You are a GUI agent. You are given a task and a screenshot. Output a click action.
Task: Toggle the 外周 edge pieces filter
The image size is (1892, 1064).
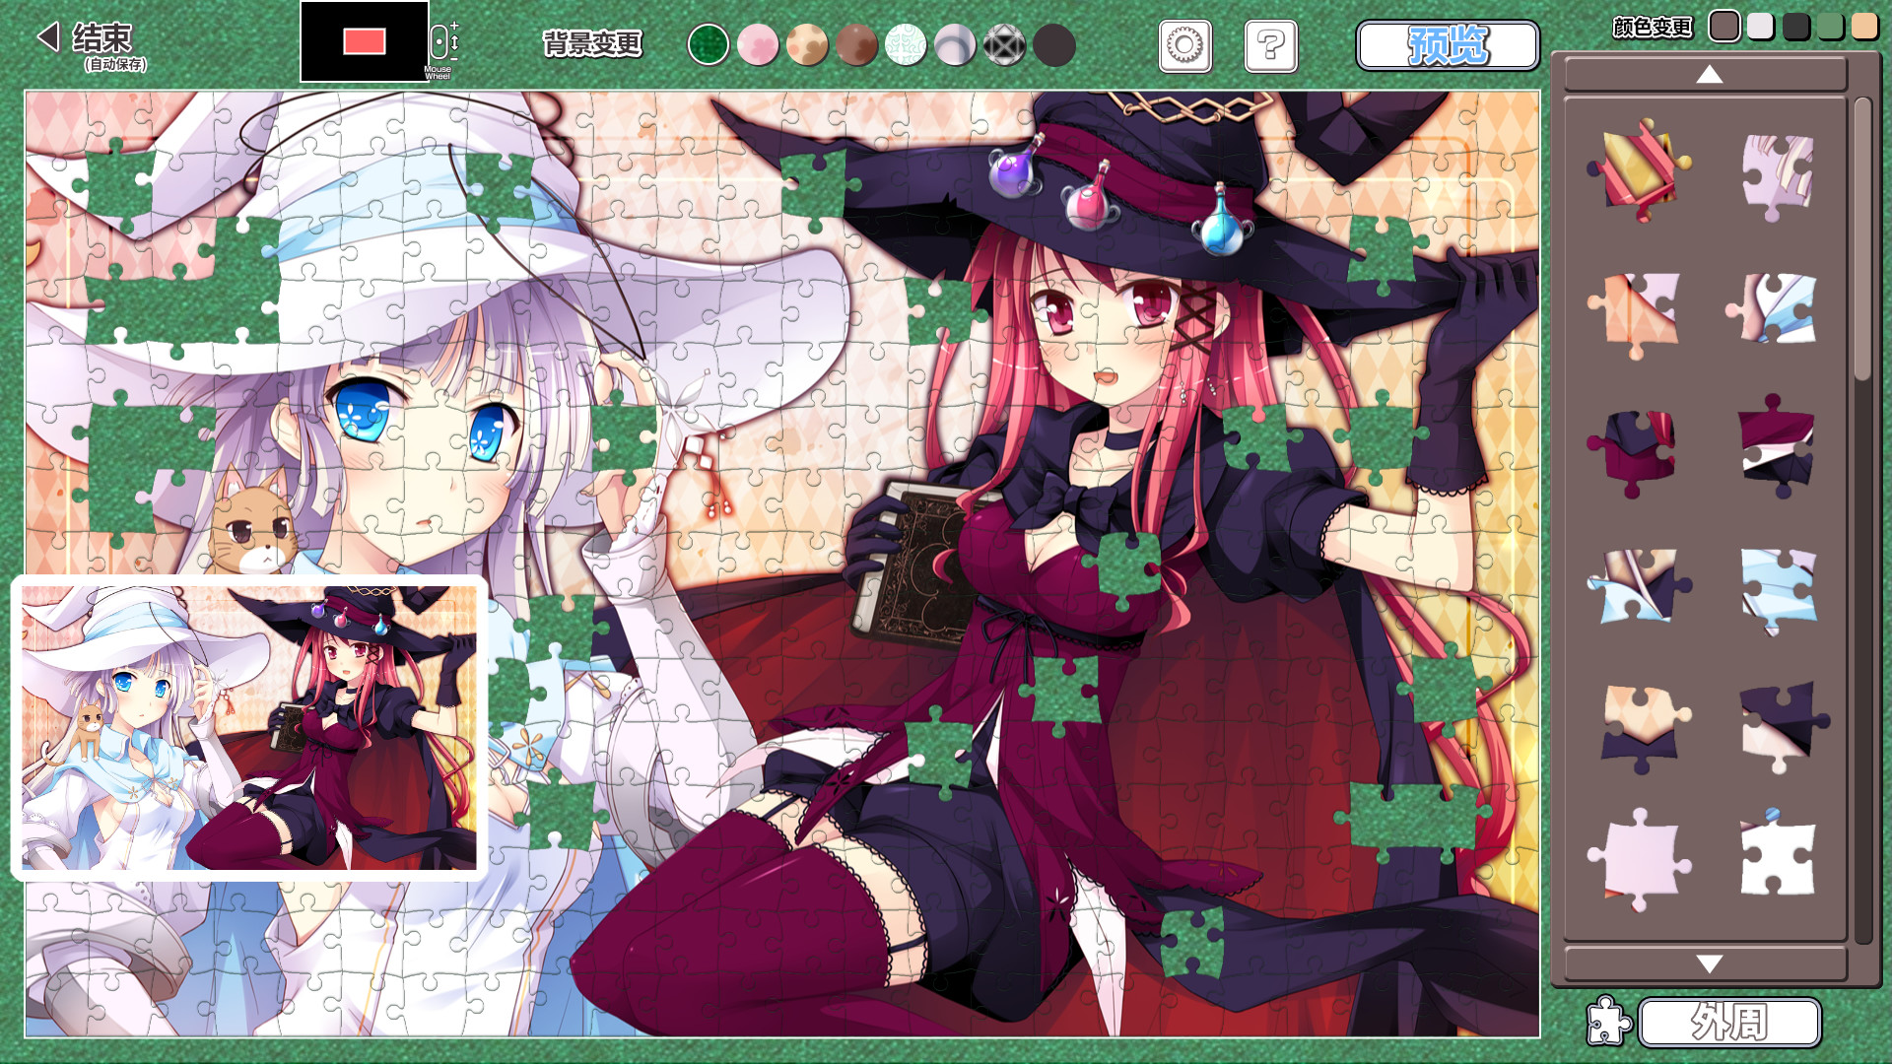tap(1729, 1023)
